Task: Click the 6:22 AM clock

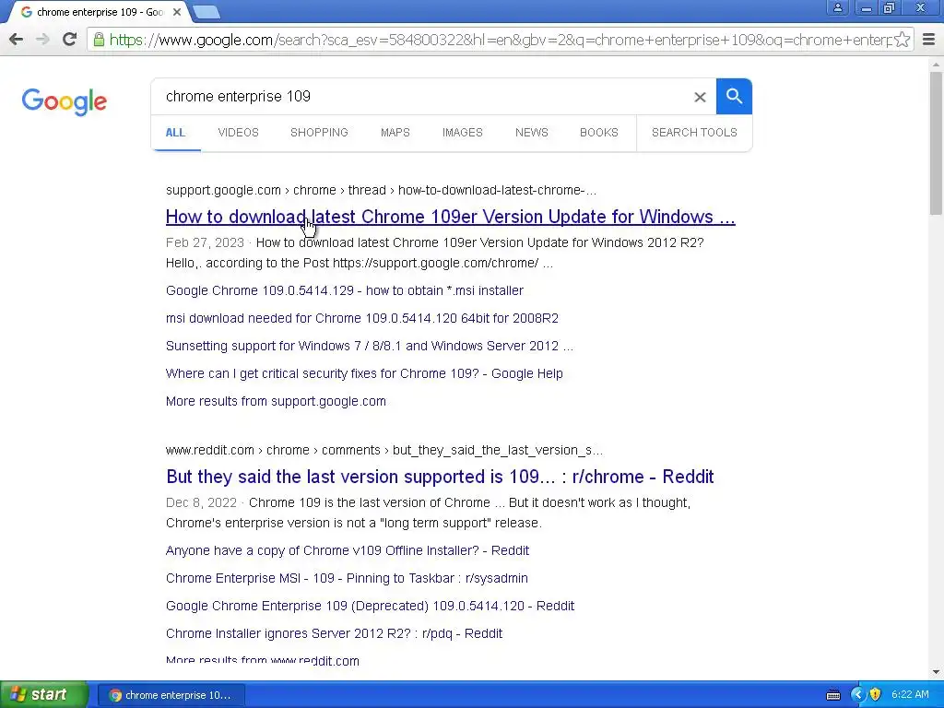Action: coord(910,695)
